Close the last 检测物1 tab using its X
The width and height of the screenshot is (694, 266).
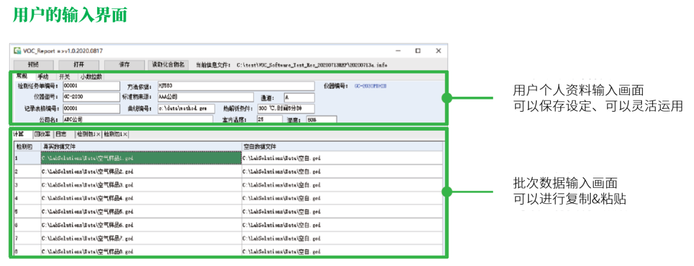tap(125, 134)
